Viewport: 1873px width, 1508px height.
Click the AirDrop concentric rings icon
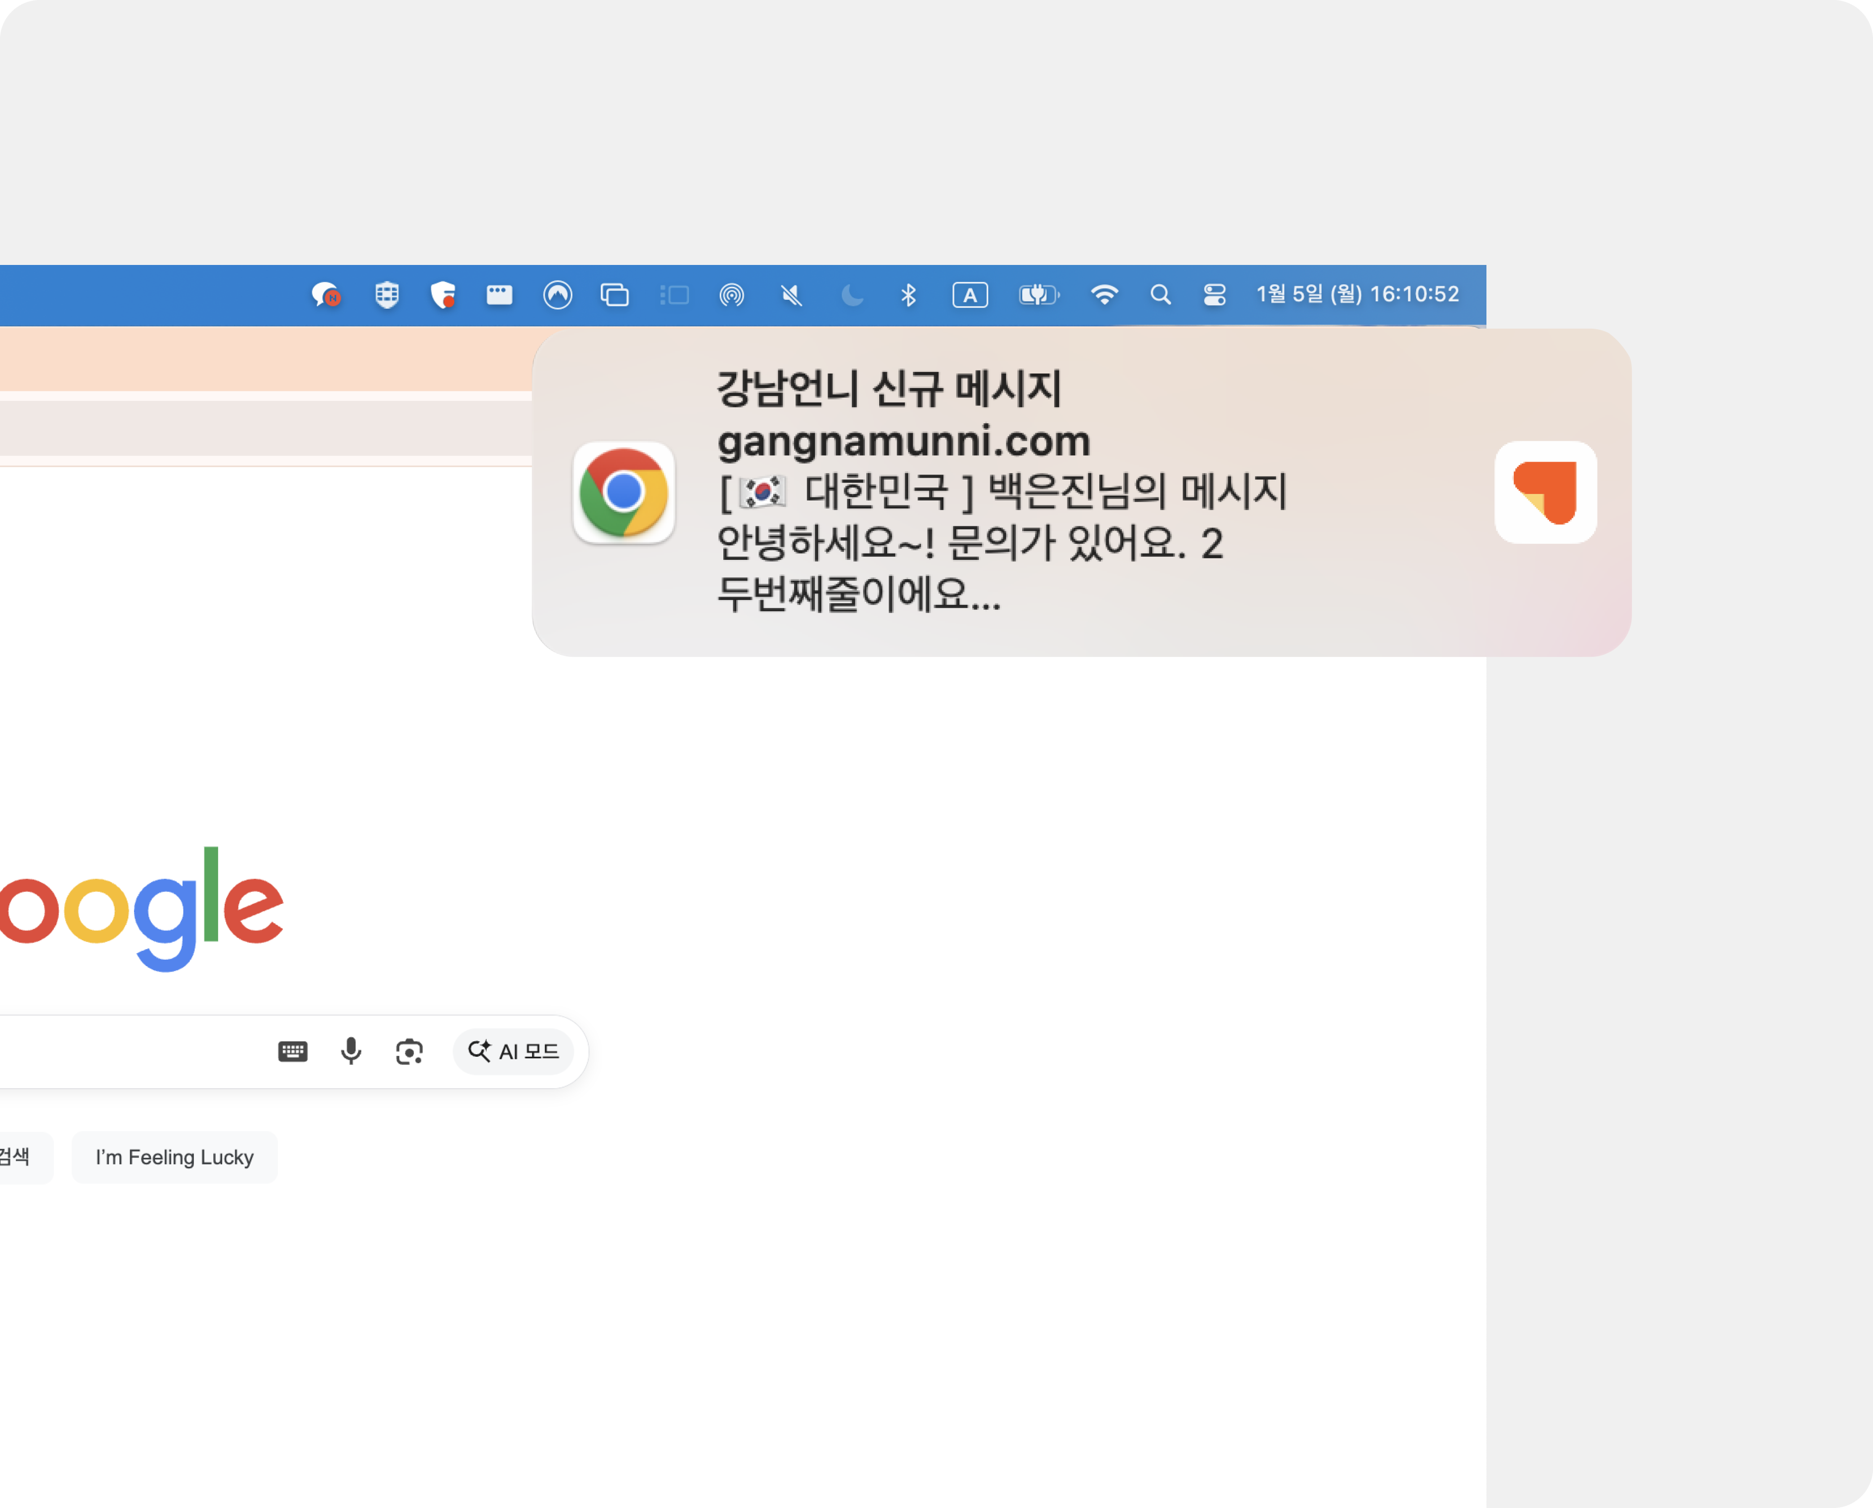point(731,295)
